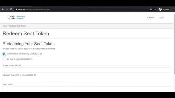This screenshot has height=98, width=175.
Task: Select 'I am new to Networking Academy'
Action: click(x=4, y=59)
